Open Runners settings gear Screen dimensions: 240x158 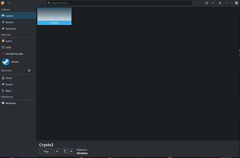click(29, 71)
